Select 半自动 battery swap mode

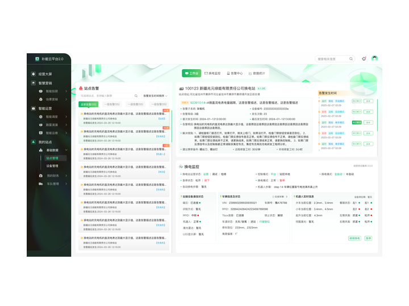(350, 174)
